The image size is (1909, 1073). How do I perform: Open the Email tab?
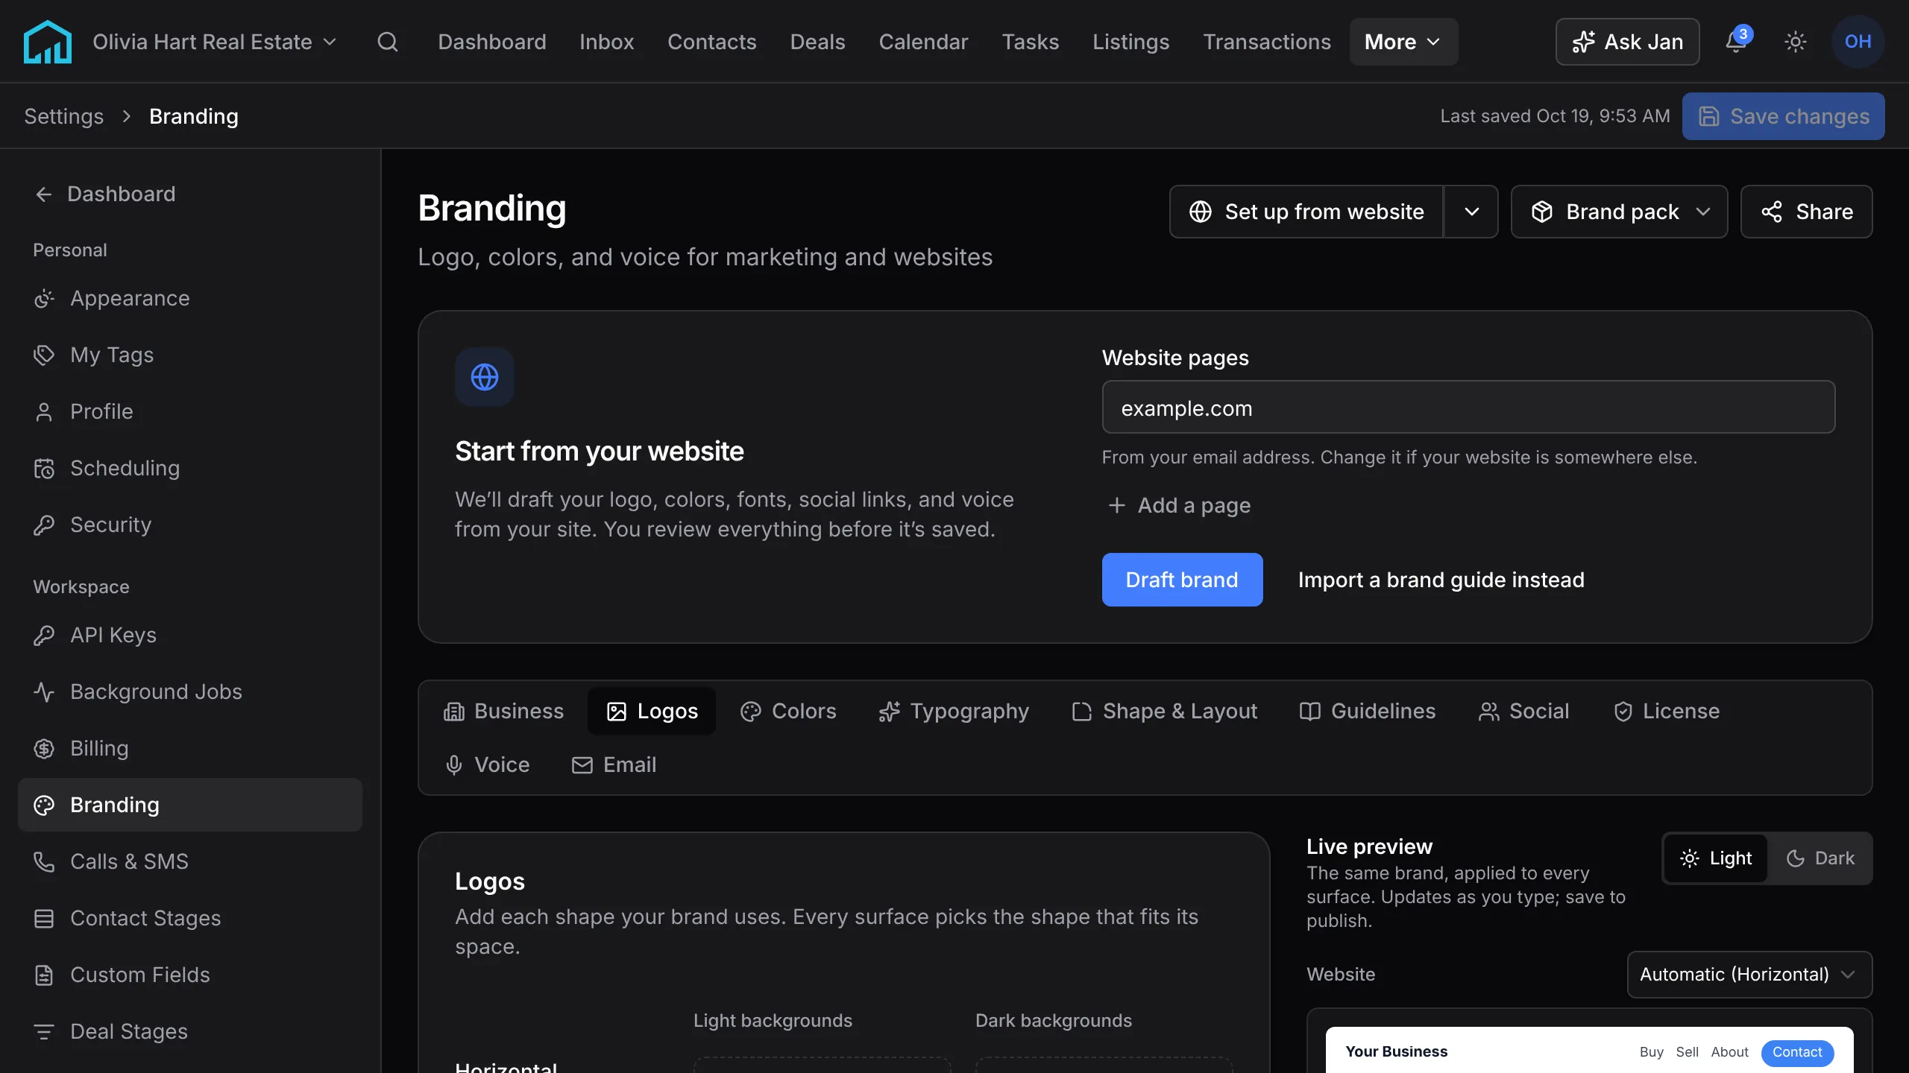coord(614,765)
